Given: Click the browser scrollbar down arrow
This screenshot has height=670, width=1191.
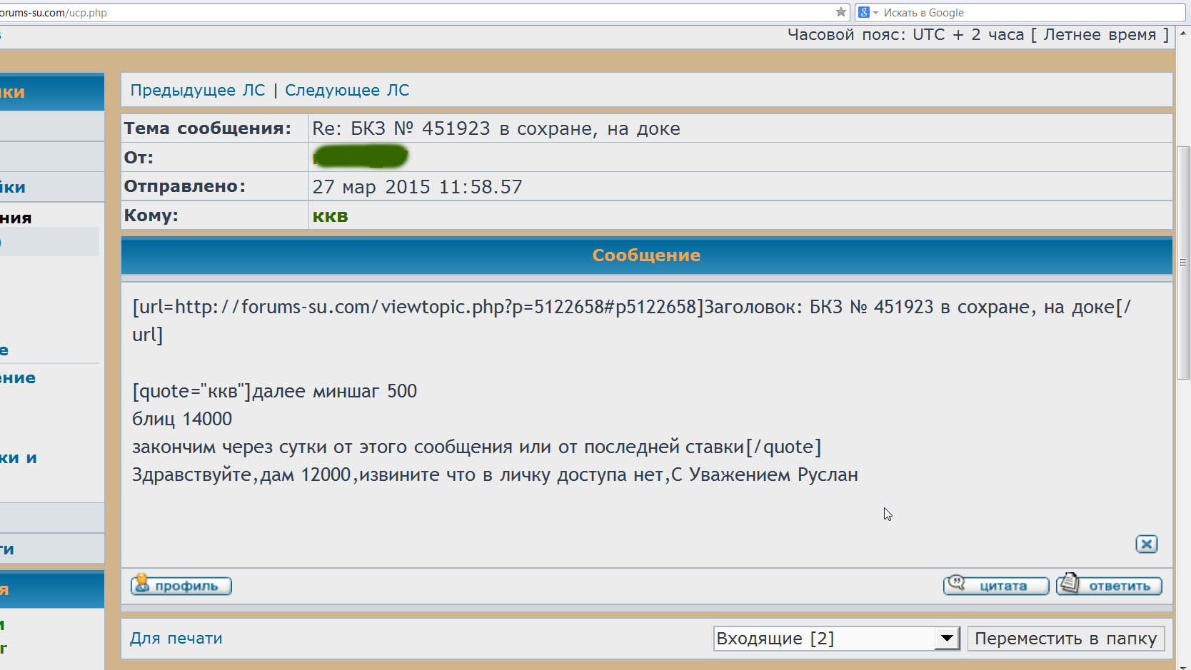Looking at the screenshot, I should [x=1183, y=665].
